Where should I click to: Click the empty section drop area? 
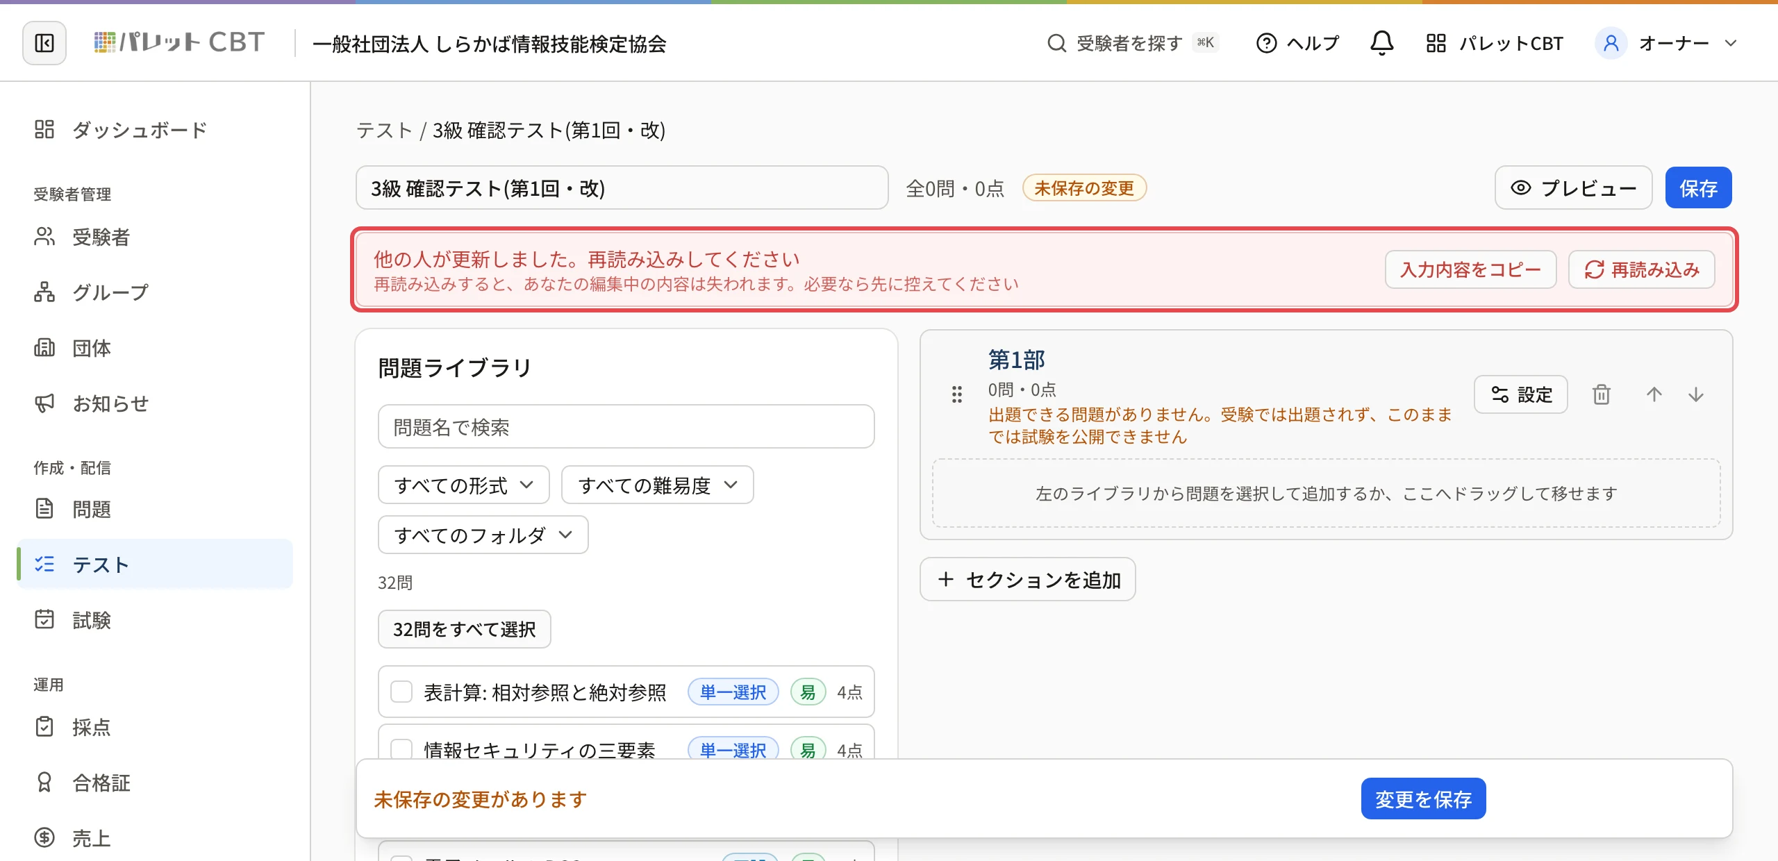[1327, 493]
